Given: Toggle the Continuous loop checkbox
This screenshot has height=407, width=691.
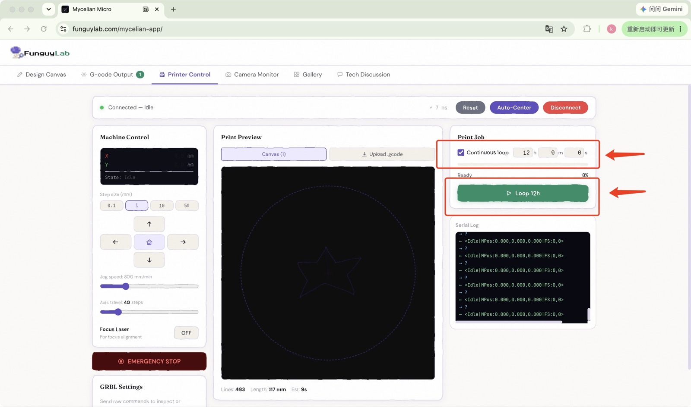Looking at the screenshot, I should [x=461, y=153].
